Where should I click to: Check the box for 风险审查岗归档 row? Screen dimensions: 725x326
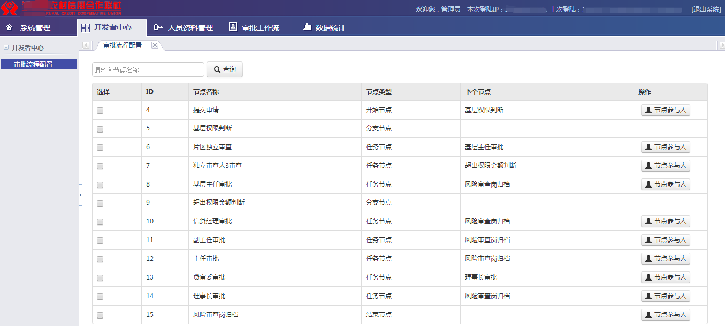point(100,315)
